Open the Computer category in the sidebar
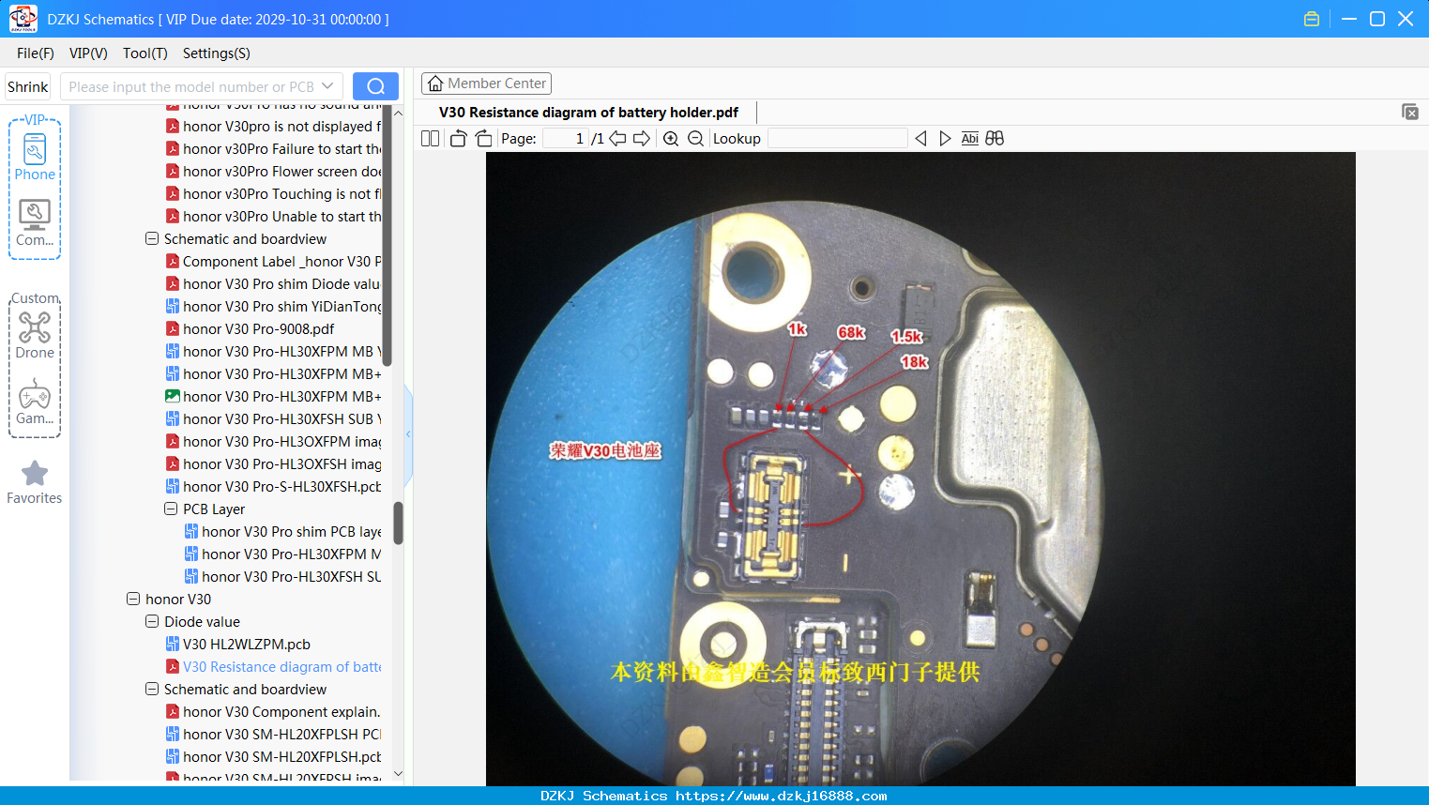 35,223
